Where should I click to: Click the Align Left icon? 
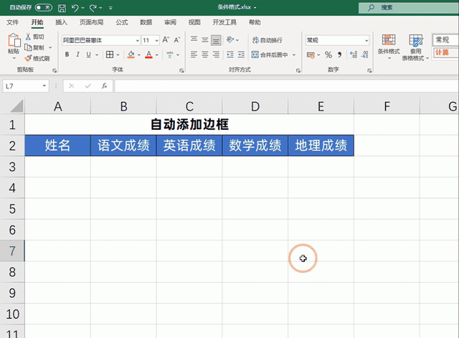[194, 55]
